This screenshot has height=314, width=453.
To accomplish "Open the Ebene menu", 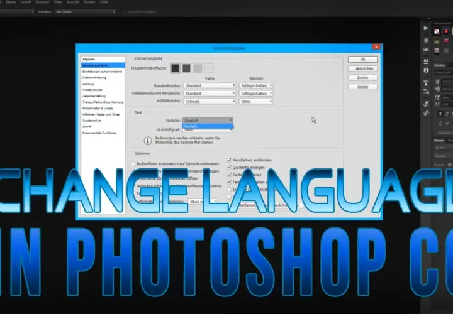I will tap(11, 2).
